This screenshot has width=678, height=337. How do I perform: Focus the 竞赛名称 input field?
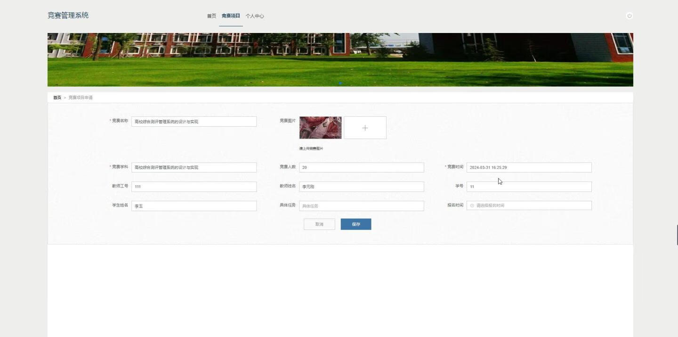tap(194, 122)
